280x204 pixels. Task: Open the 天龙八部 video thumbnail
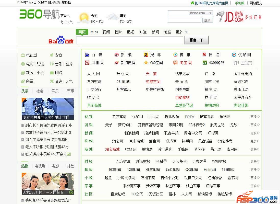coord(48,184)
